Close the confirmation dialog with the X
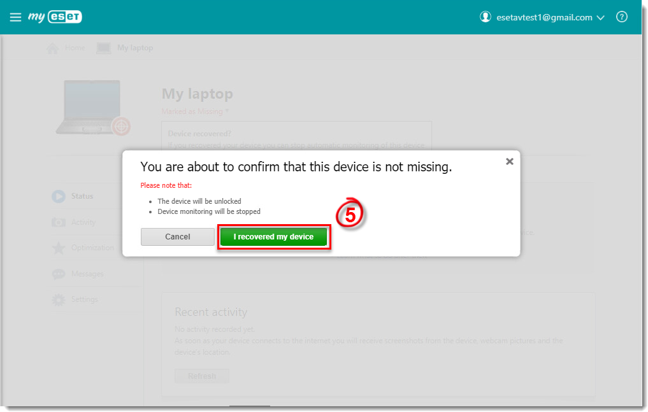The height and width of the screenshot is (412, 648). pos(510,161)
